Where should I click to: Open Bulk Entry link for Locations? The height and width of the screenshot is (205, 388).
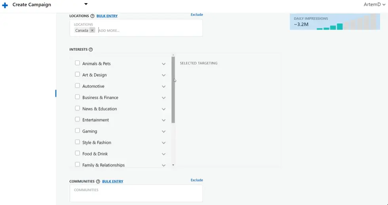107,16
